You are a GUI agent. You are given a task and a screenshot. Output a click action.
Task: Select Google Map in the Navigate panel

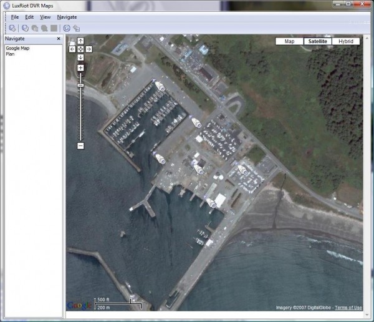click(17, 48)
